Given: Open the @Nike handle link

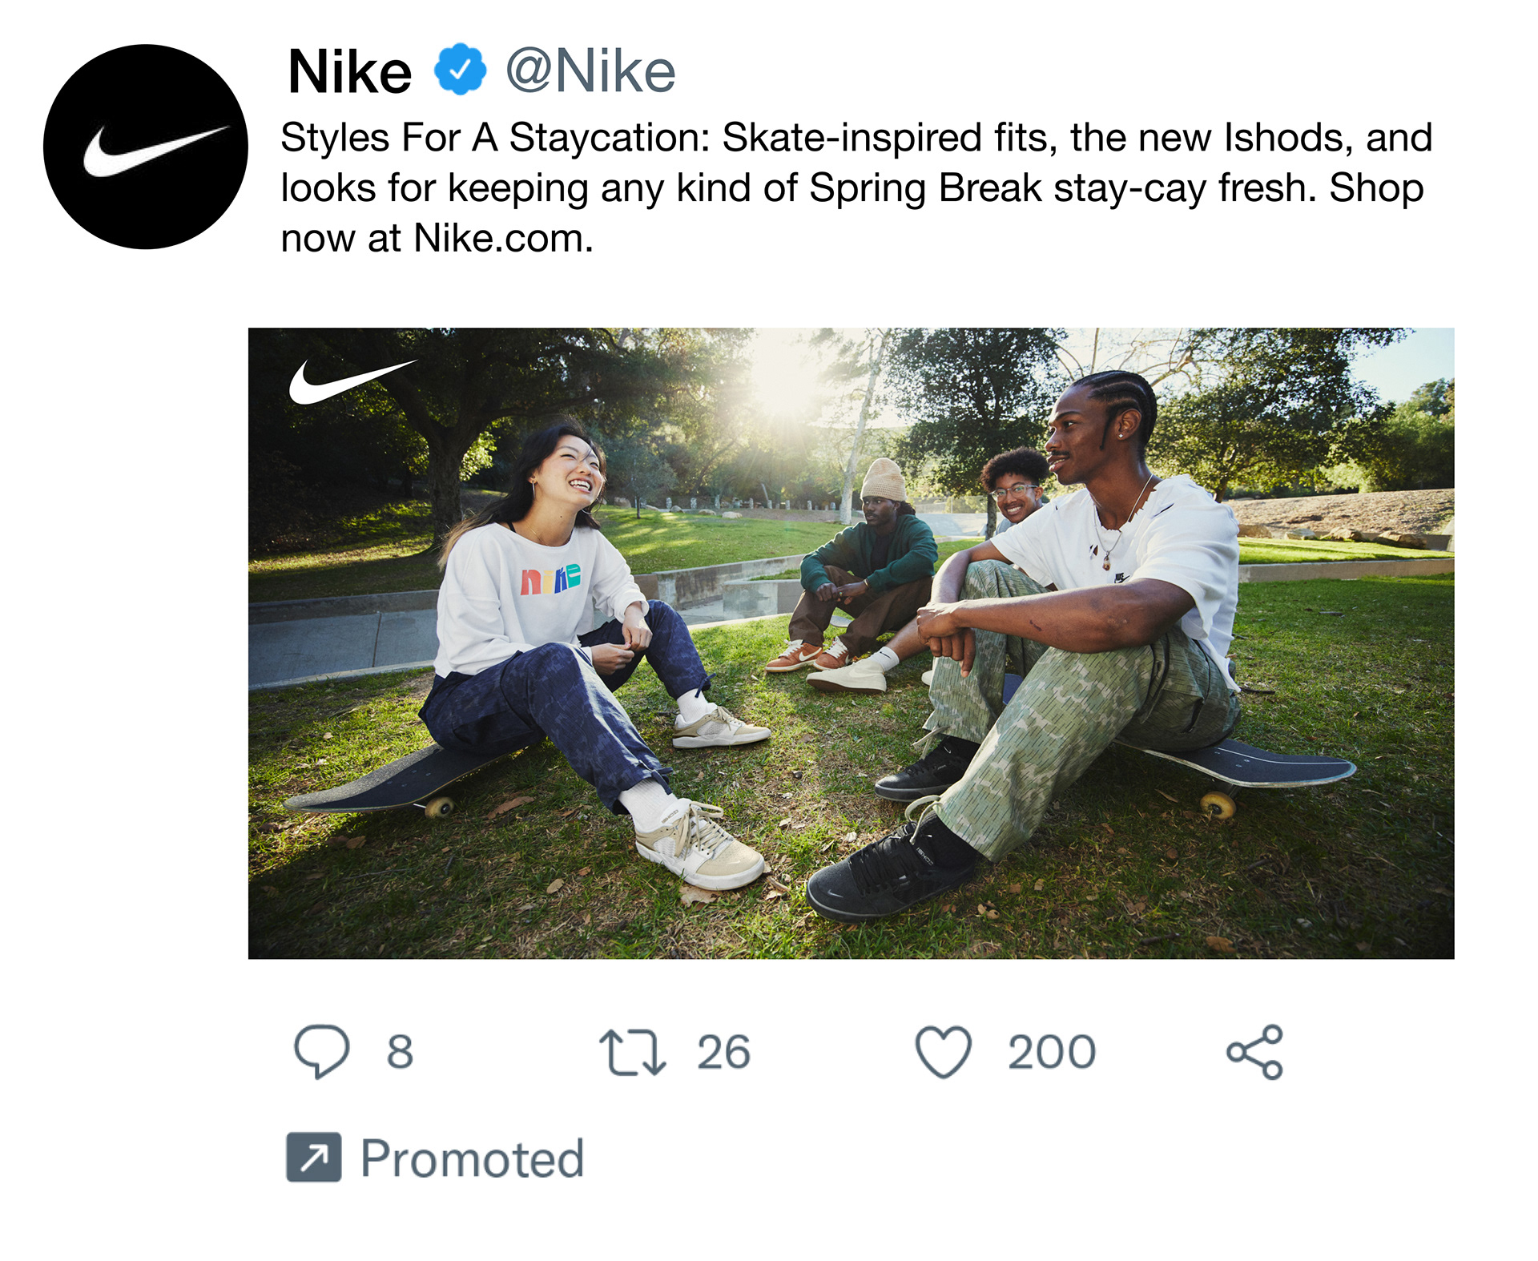Looking at the screenshot, I should [x=590, y=71].
